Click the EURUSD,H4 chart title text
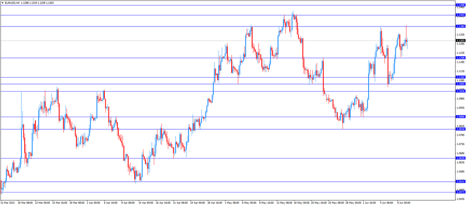Screen dimensions: 466x205 [x=12, y=3]
